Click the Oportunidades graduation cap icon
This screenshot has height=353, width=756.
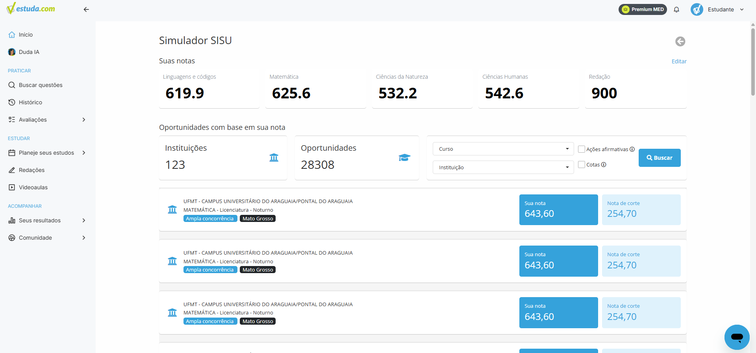[x=404, y=157]
